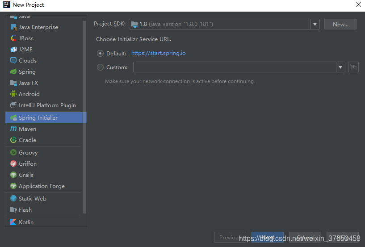Click the Java FX folder icon
The width and height of the screenshot is (365, 247).
(13, 83)
